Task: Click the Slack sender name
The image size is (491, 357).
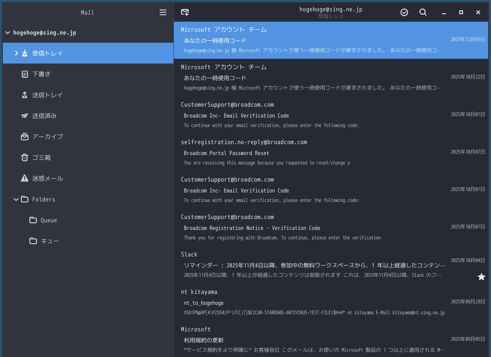Action: pos(189,254)
